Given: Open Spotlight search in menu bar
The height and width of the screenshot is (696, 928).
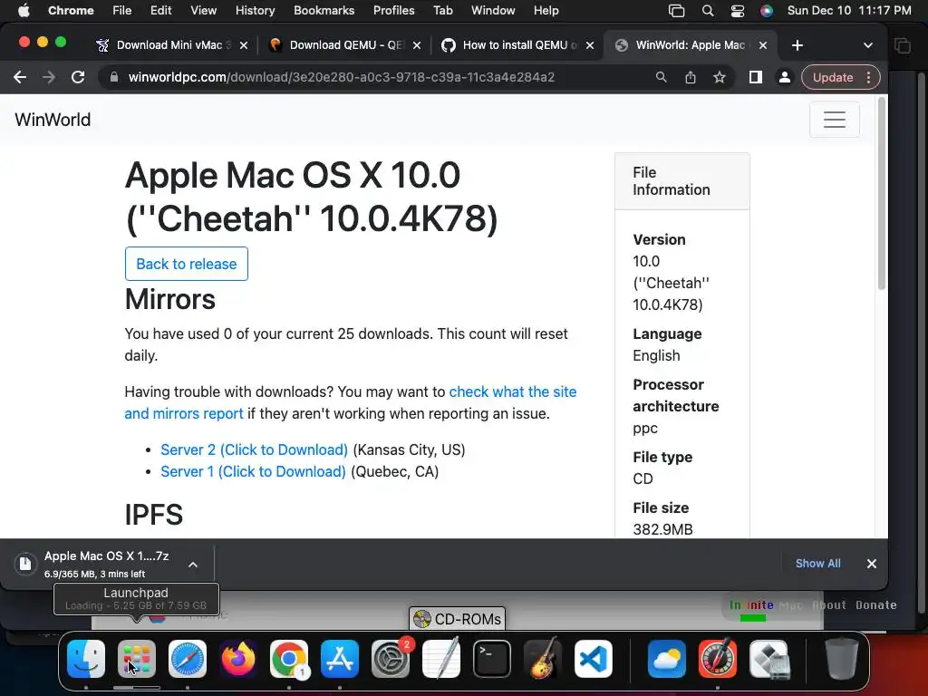Looking at the screenshot, I should [x=707, y=11].
